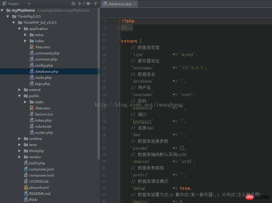272x203 pixels.
Task: Expand the index folder
Action: point(25,41)
